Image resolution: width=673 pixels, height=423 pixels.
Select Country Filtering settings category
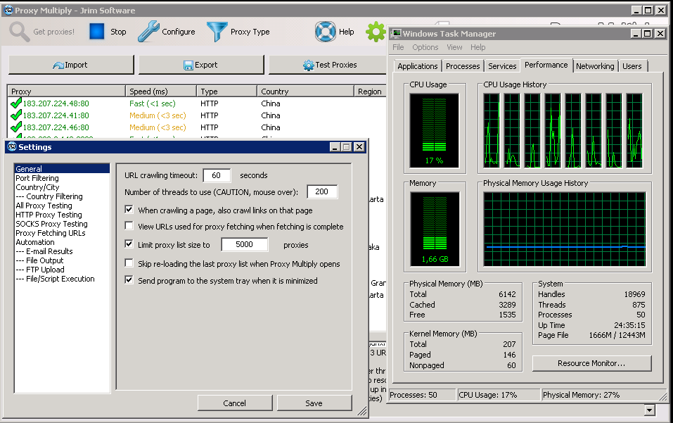pos(62,196)
